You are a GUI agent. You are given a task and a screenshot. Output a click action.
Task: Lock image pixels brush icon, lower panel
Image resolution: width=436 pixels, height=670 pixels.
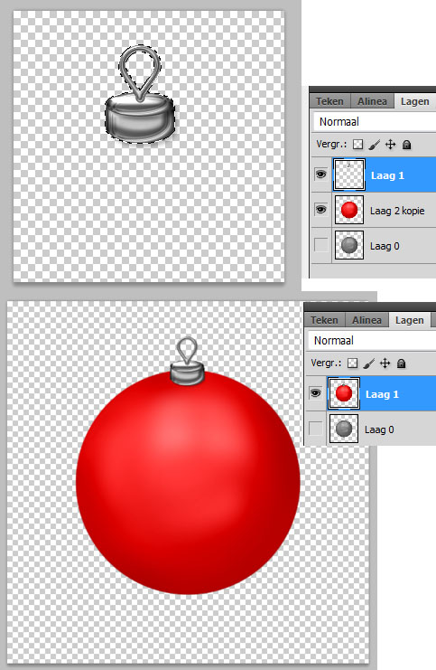click(x=368, y=363)
